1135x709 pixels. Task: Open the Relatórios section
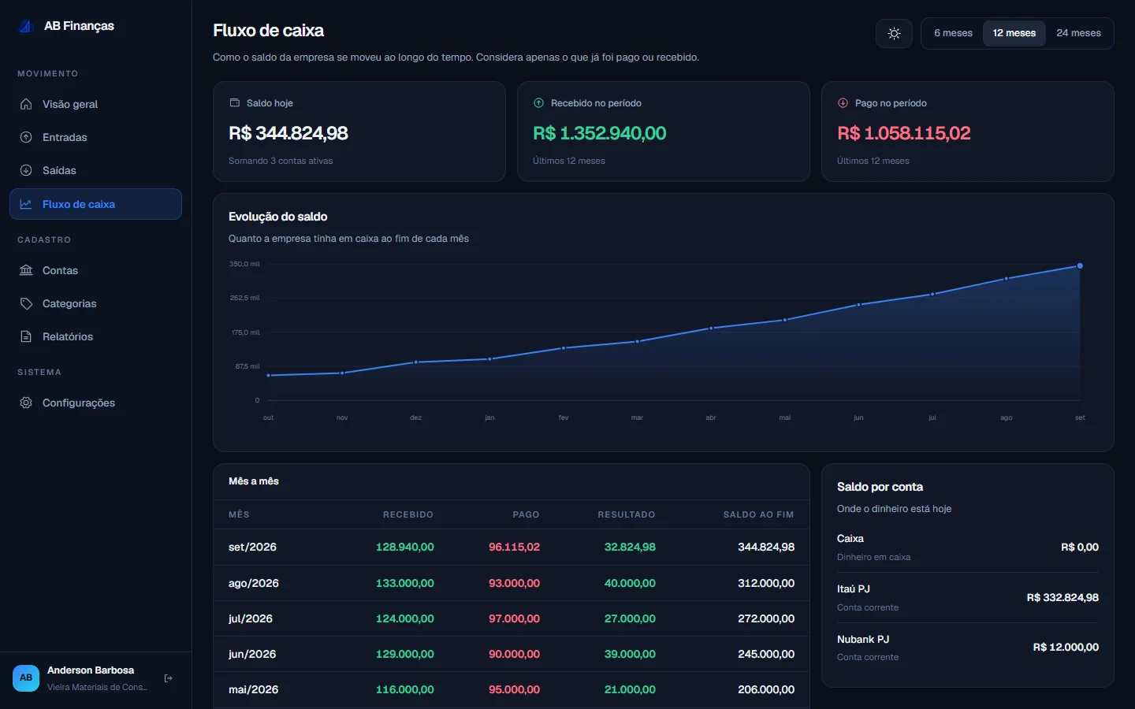(95, 336)
